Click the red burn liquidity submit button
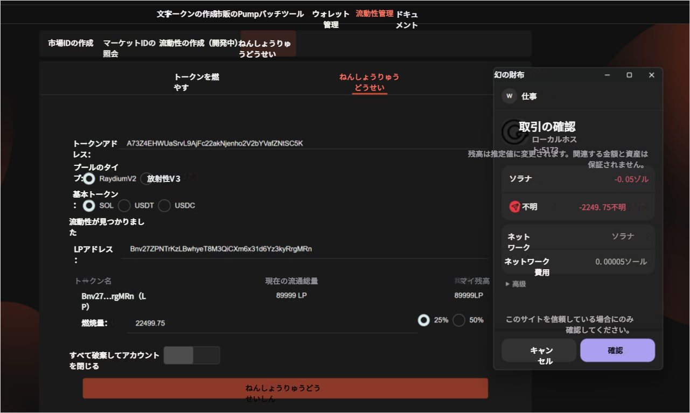Screen dimensions: 690x413 coord(285,388)
